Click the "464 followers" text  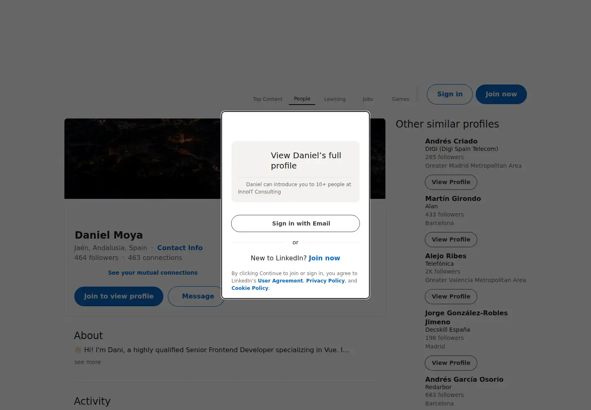pyautogui.click(x=96, y=258)
